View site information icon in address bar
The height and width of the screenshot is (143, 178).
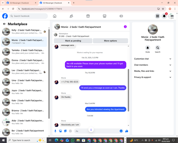(x=19, y=9)
